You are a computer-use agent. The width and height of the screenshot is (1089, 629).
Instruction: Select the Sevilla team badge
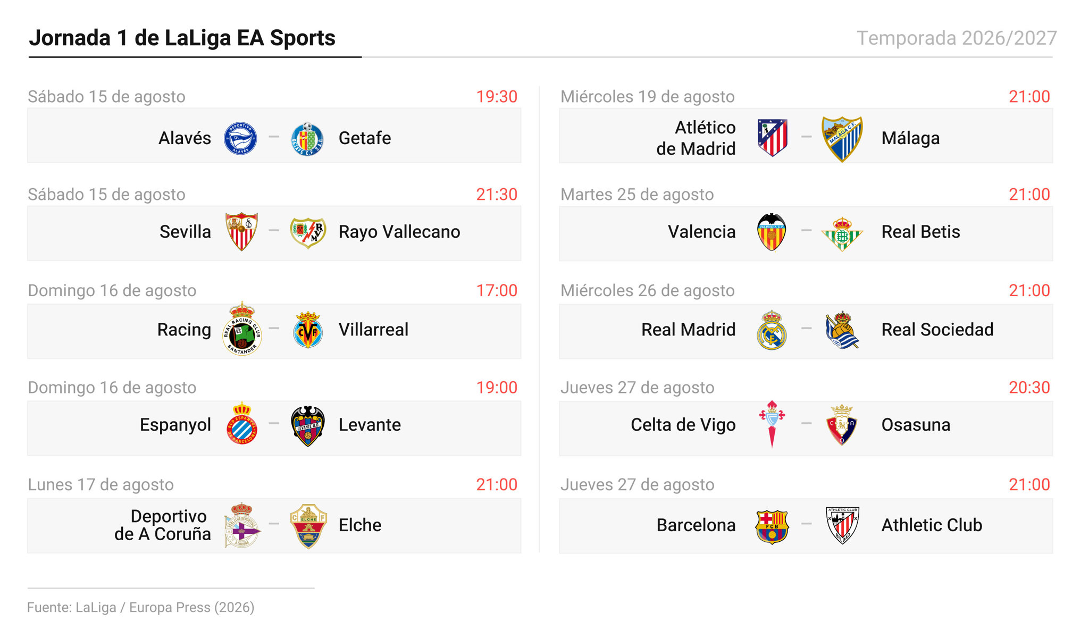tap(241, 232)
